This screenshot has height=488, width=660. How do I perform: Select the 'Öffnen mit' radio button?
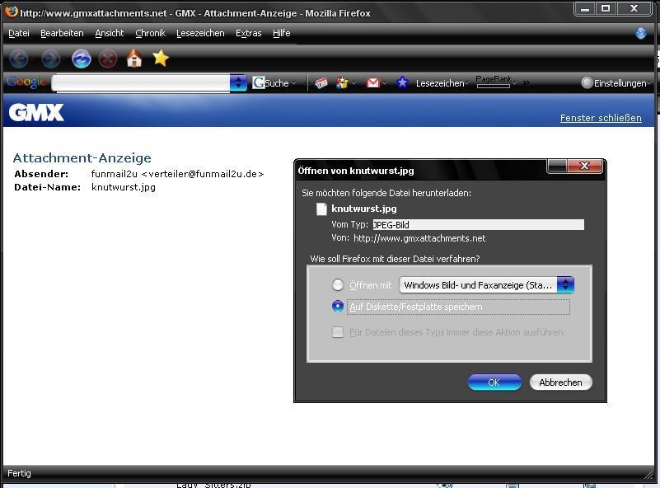click(338, 285)
